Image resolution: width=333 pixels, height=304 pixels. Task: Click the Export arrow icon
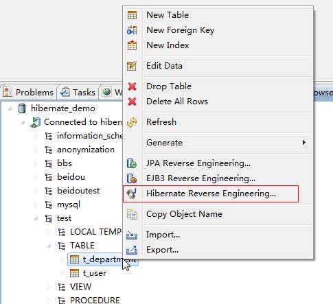click(132, 250)
